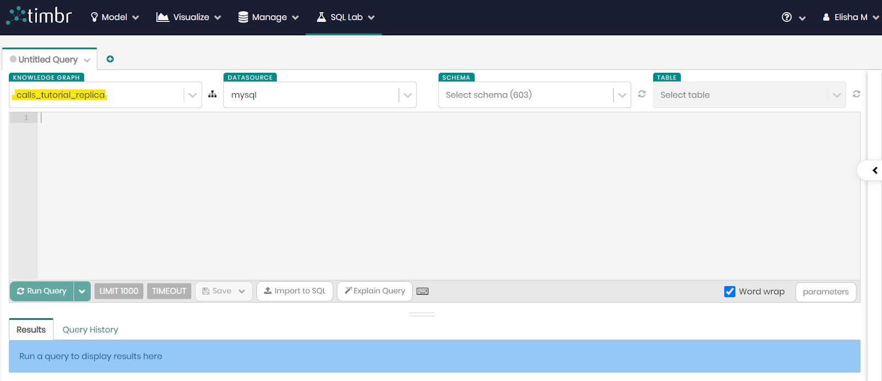
Task: Open keyboard shortcuts icon
Action: tap(422, 291)
